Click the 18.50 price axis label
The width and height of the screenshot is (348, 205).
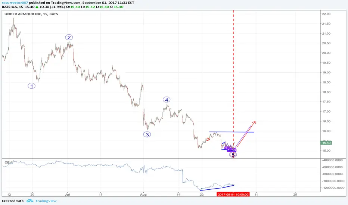326,82
